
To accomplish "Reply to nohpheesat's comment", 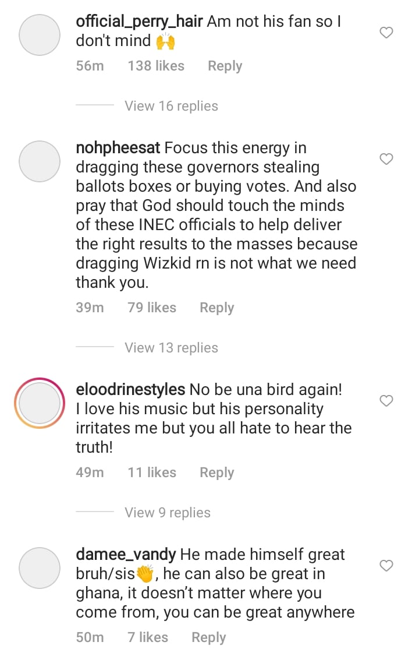I will click(x=216, y=308).
